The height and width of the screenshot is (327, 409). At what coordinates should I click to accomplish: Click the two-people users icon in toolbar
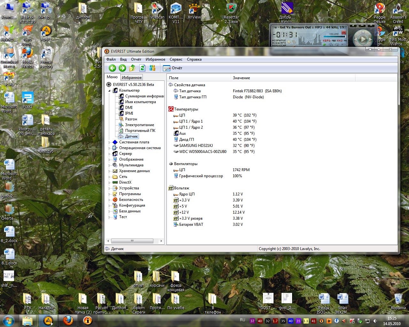[152, 68]
